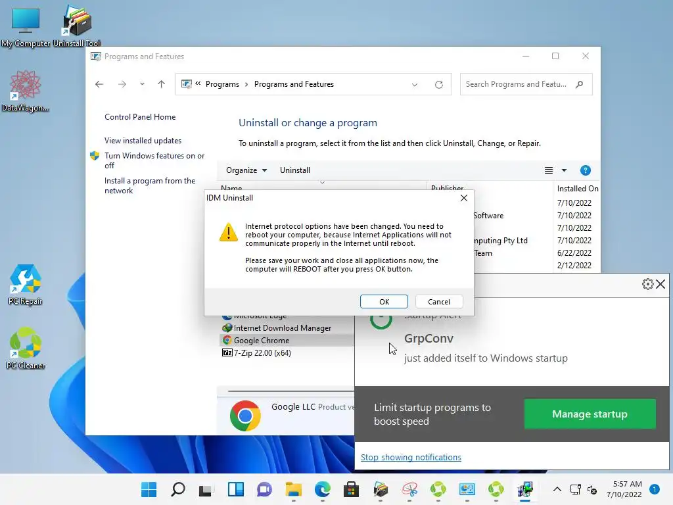This screenshot has height=505, width=673.
Task: Open Widgets from taskbar
Action: point(236,489)
